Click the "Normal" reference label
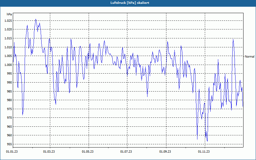256x160 pixels. 250,57
